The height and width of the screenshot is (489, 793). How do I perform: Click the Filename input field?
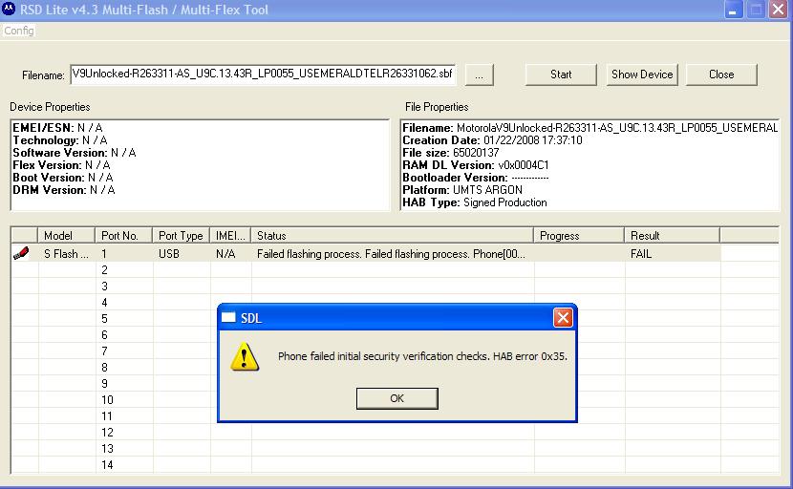click(263, 74)
